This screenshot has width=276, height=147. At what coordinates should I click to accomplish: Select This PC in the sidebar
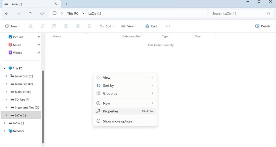(15, 68)
